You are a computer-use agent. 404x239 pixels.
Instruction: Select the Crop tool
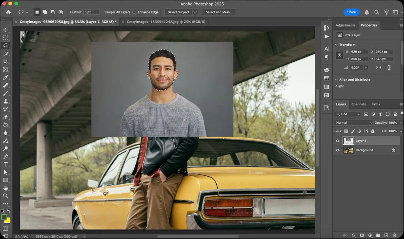[6, 62]
